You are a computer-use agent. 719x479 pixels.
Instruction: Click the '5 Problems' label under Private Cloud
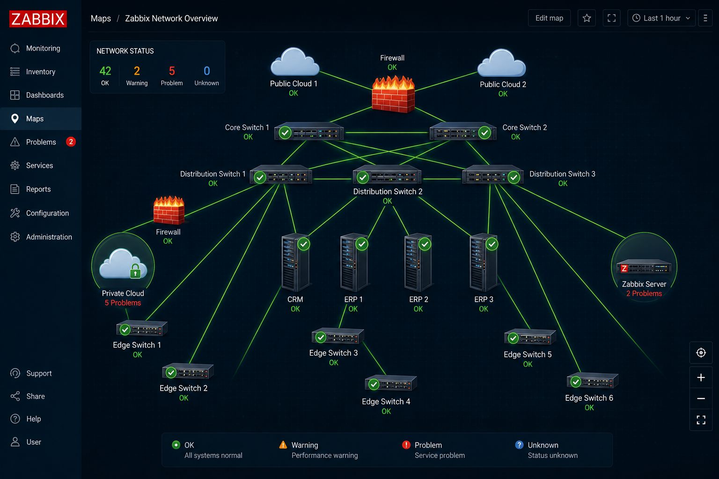(123, 303)
